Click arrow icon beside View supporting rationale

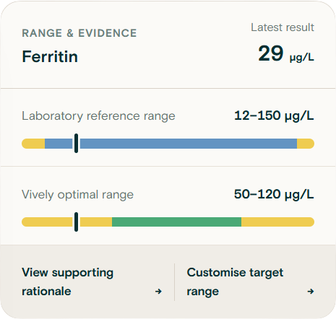coord(158,292)
